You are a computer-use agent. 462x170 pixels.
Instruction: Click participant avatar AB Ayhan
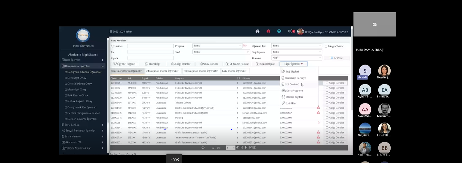pos(365,90)
